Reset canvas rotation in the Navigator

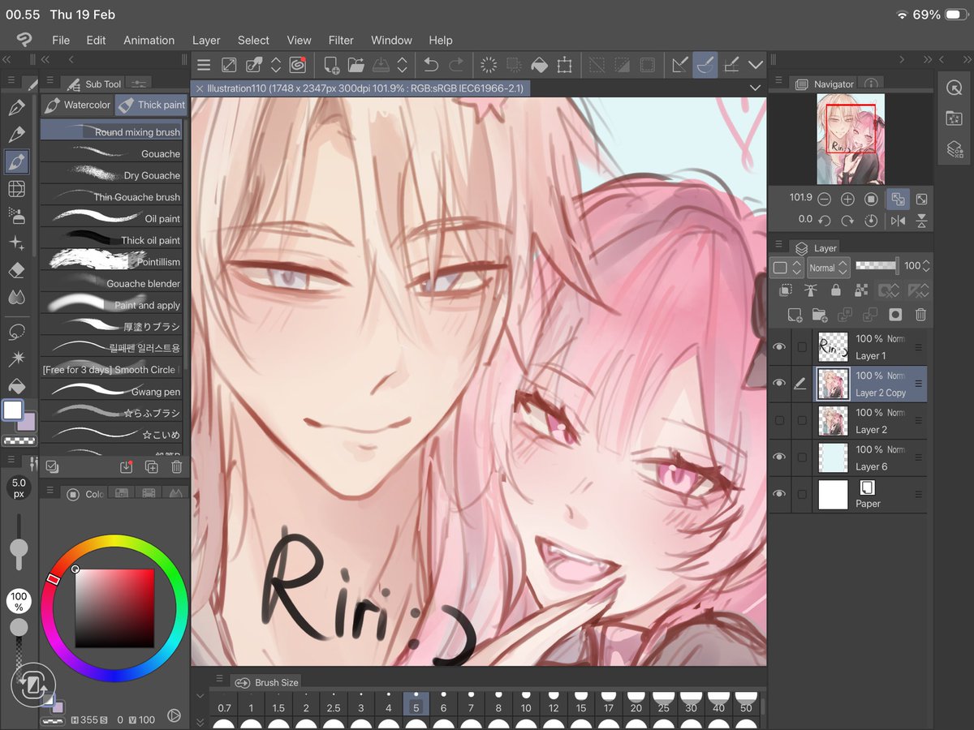click(873, 220)
